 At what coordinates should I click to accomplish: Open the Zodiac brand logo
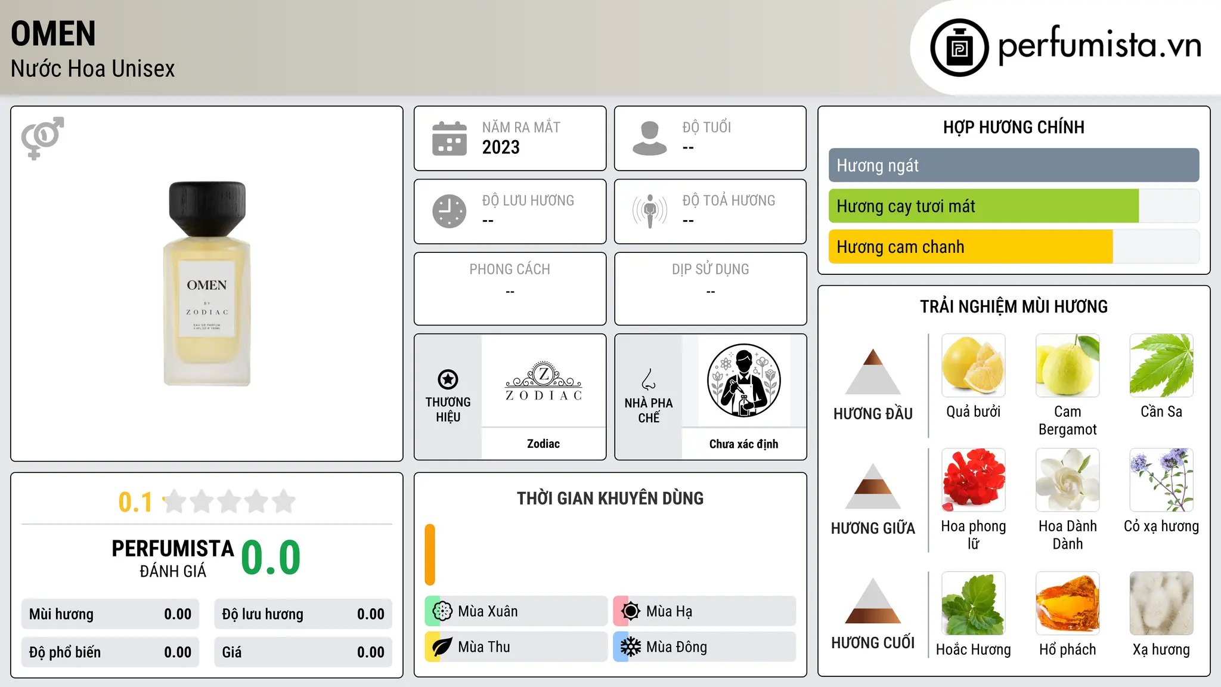coord(544,380)
